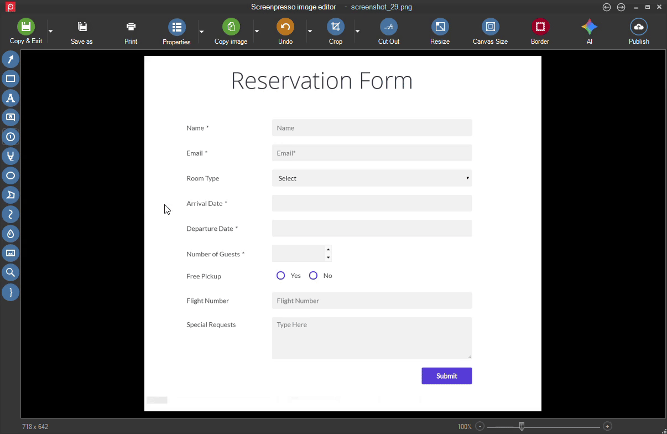This screenshot has width=667, height=434.
Task: Add a Border to the image
Action: 540,32
